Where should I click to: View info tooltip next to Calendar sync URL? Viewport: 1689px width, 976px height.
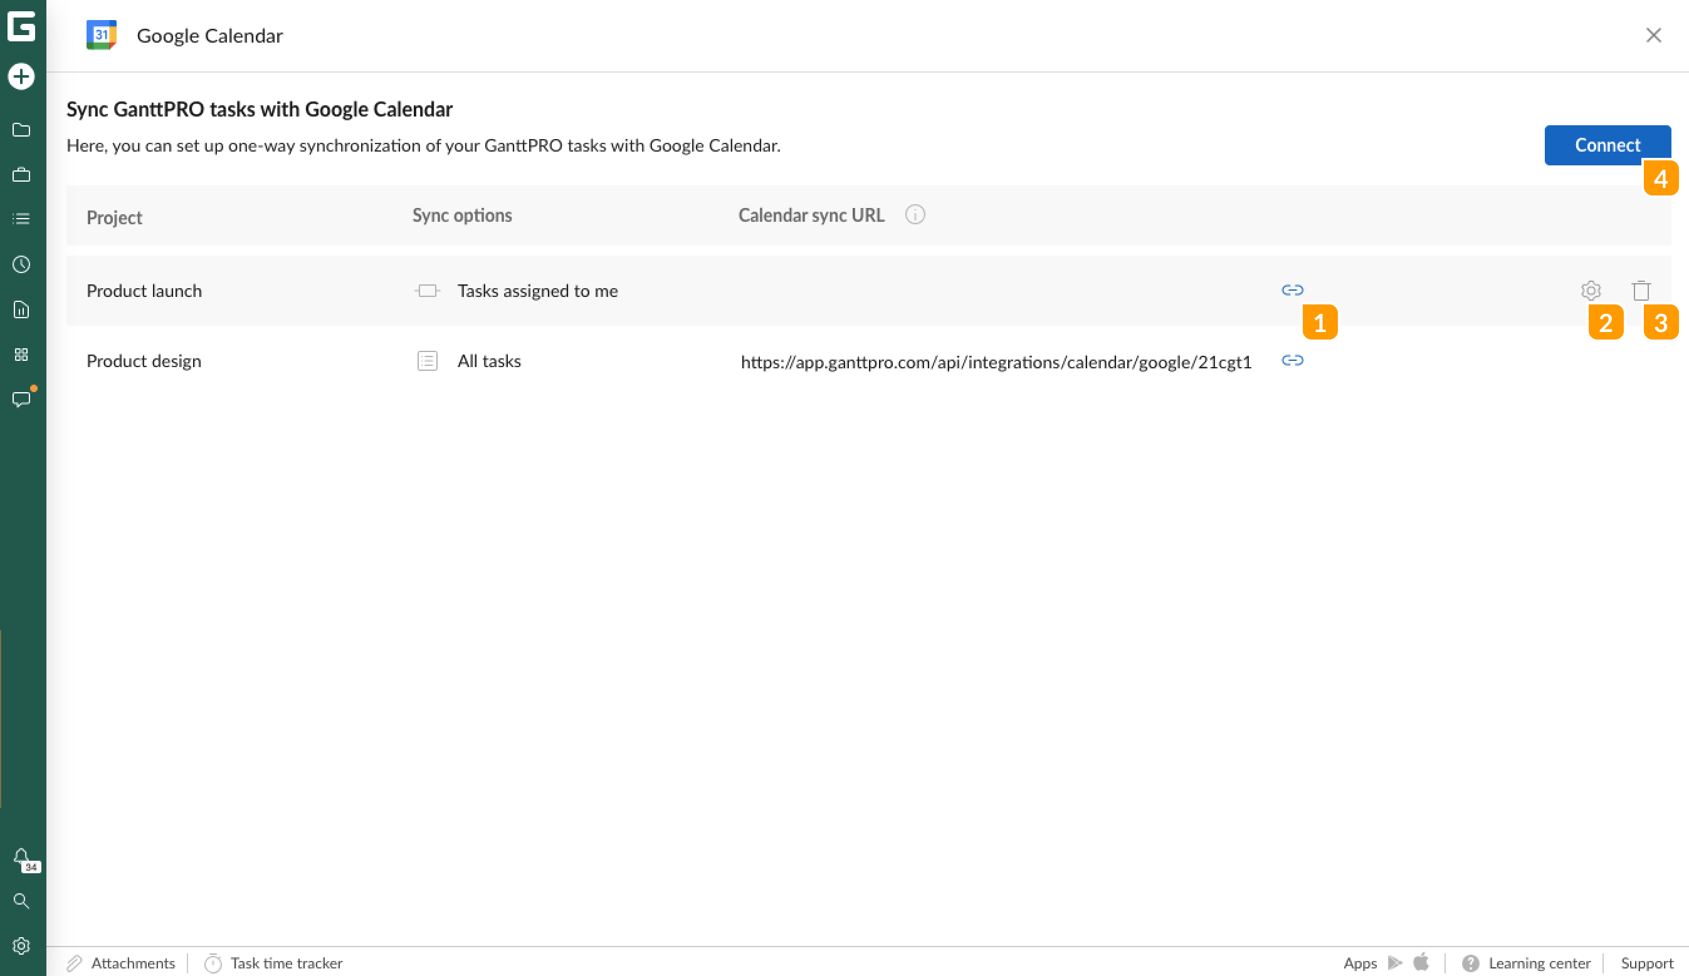tap(915, 214)
